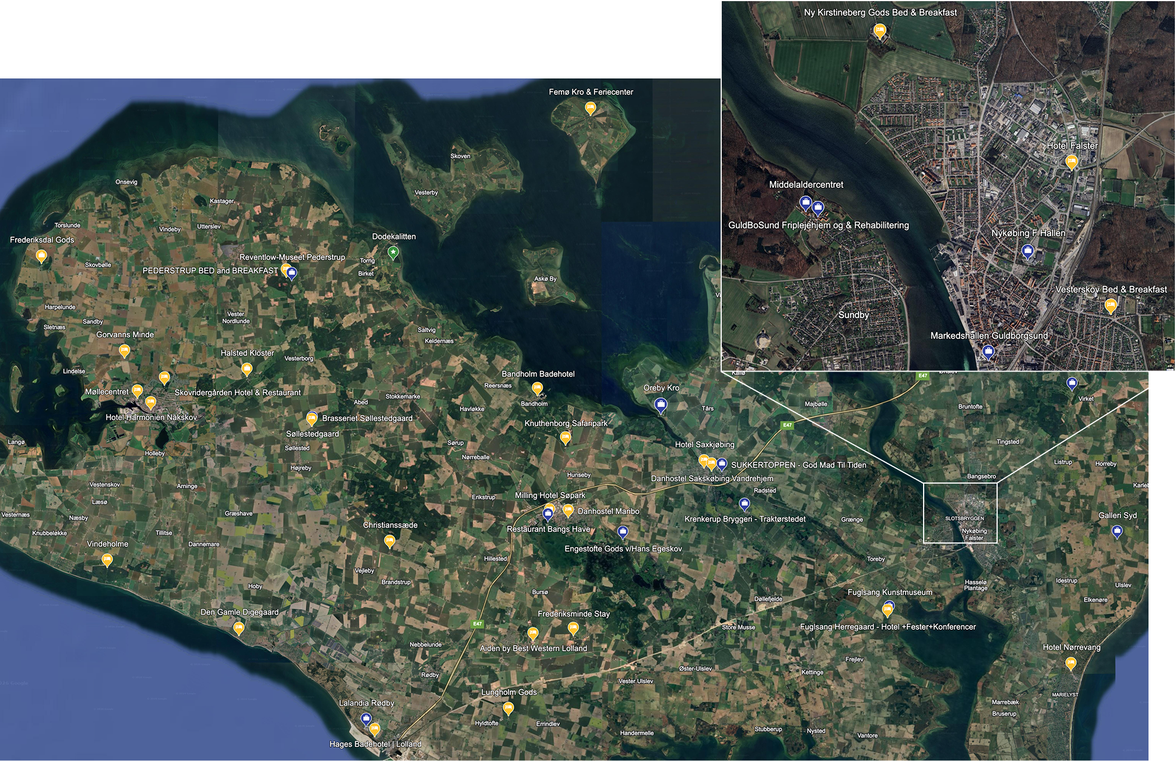Viewport: 1176px width, 761px height.
Task: Click the Femø Kro & Feriecenter pin
Action: point(590,108)
